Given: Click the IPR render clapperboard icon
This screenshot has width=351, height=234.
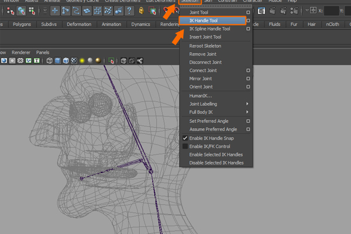Looking at the screenshot, I should 283,11.
